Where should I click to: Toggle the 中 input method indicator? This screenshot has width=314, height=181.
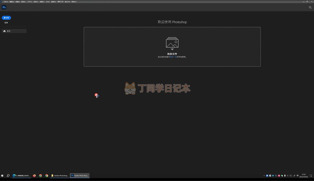[298, 175]
